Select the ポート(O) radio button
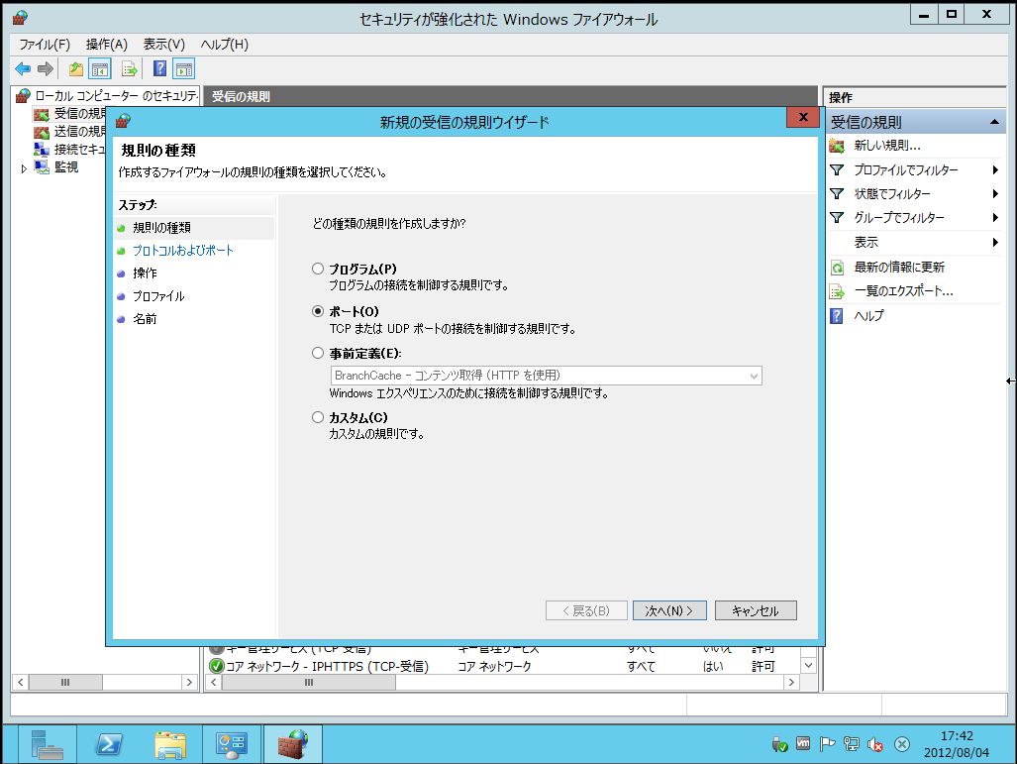 [x=318, y=311]
